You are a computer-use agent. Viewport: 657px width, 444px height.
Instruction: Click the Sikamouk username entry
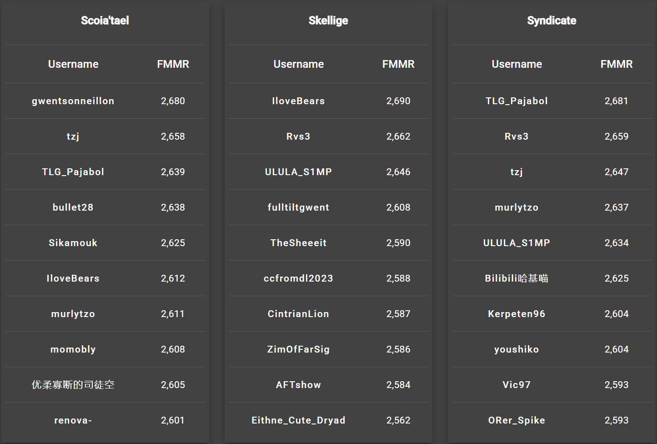pos(73,243)
